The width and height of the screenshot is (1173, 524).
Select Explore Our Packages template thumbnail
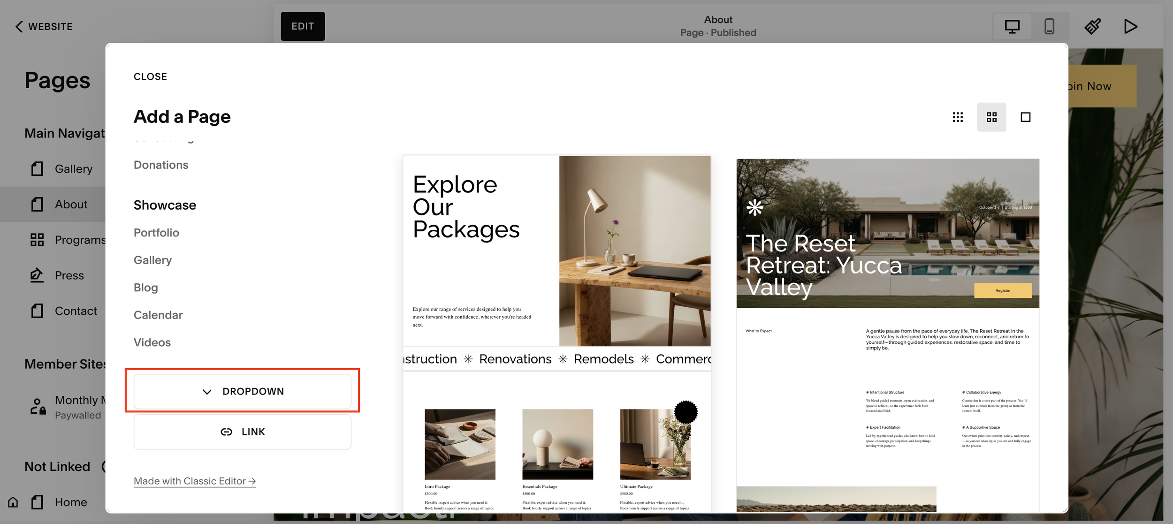click(557, 334)
